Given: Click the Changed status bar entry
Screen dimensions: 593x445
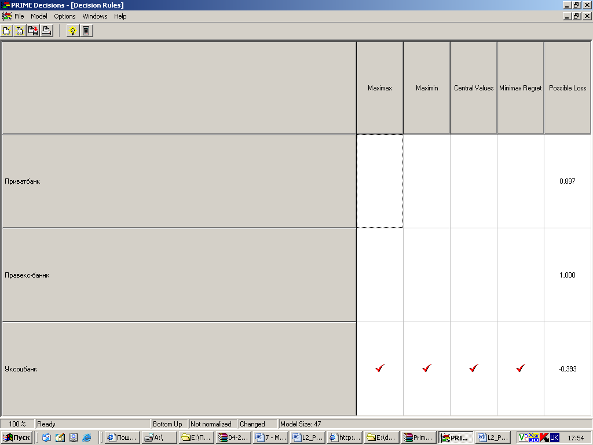Looking at the screenshot, I should (257, 424).
